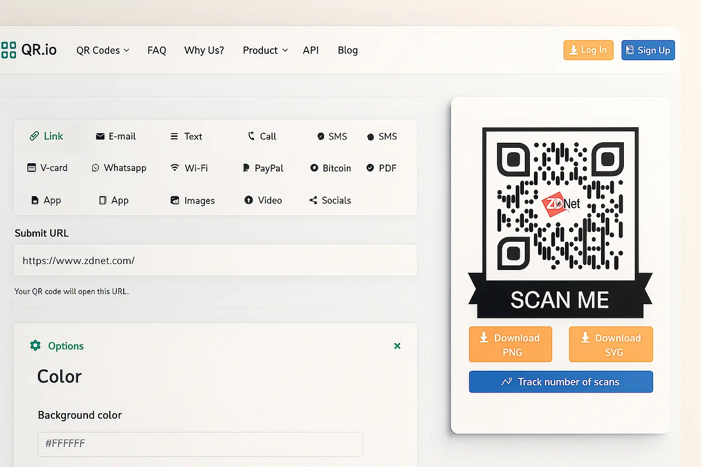Choose the Wi-Fi QR type
Viewport: 701px width, 467px height.
click(x=188, y=168)
